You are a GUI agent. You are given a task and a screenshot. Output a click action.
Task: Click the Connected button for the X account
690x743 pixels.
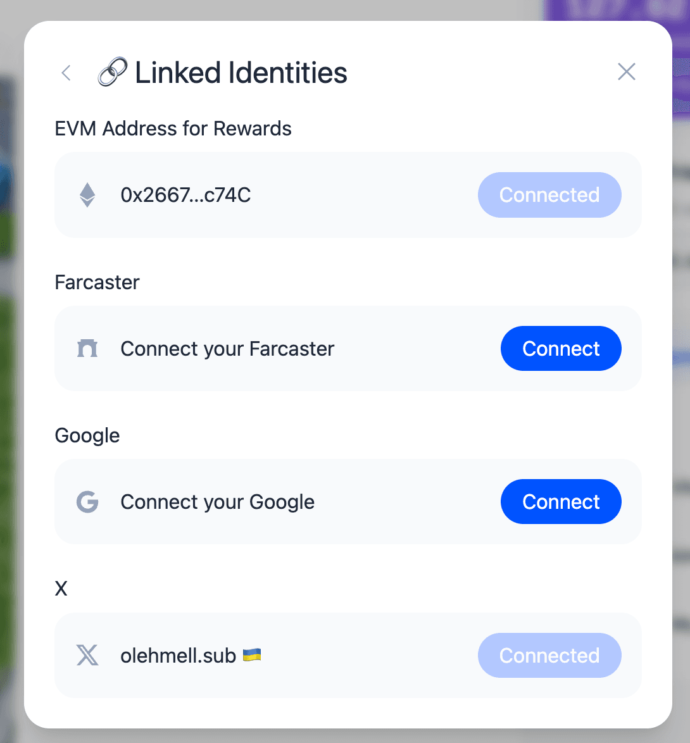pyautogui.click(x=549, y=655)
